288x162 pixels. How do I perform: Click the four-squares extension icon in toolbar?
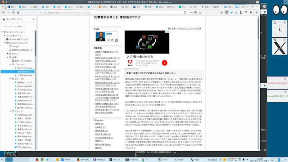coord(241,13)
